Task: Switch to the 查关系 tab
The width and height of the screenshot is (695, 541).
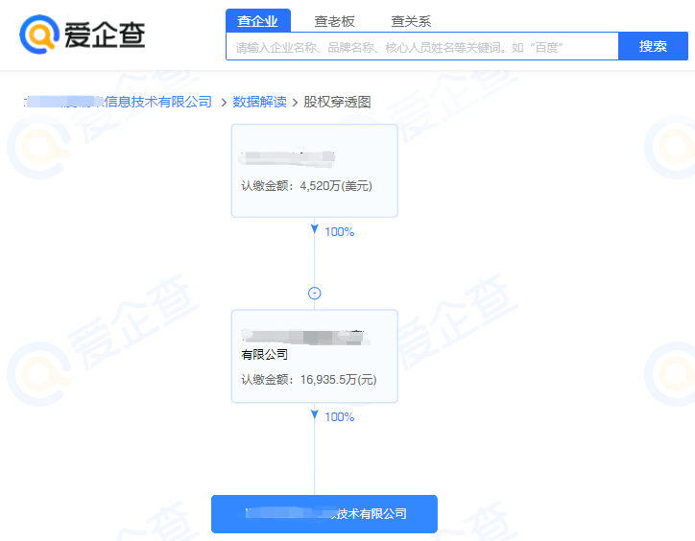Action: 411,21
